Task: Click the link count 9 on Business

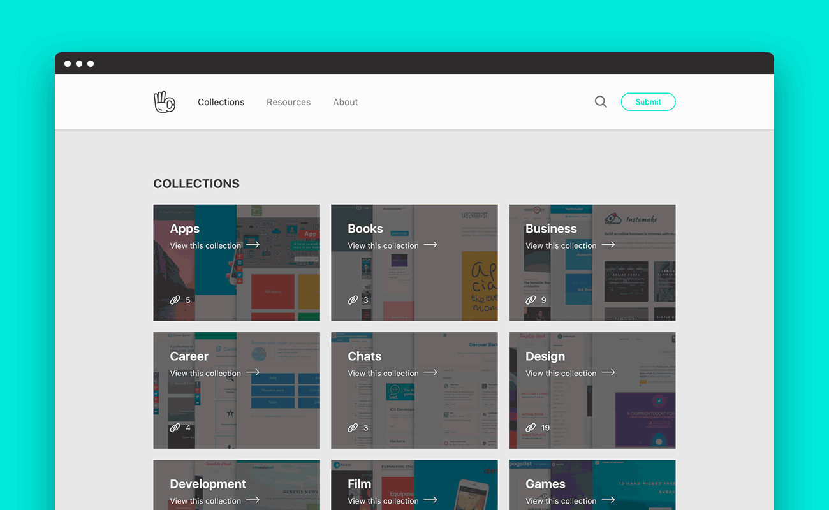Action: 544,300
